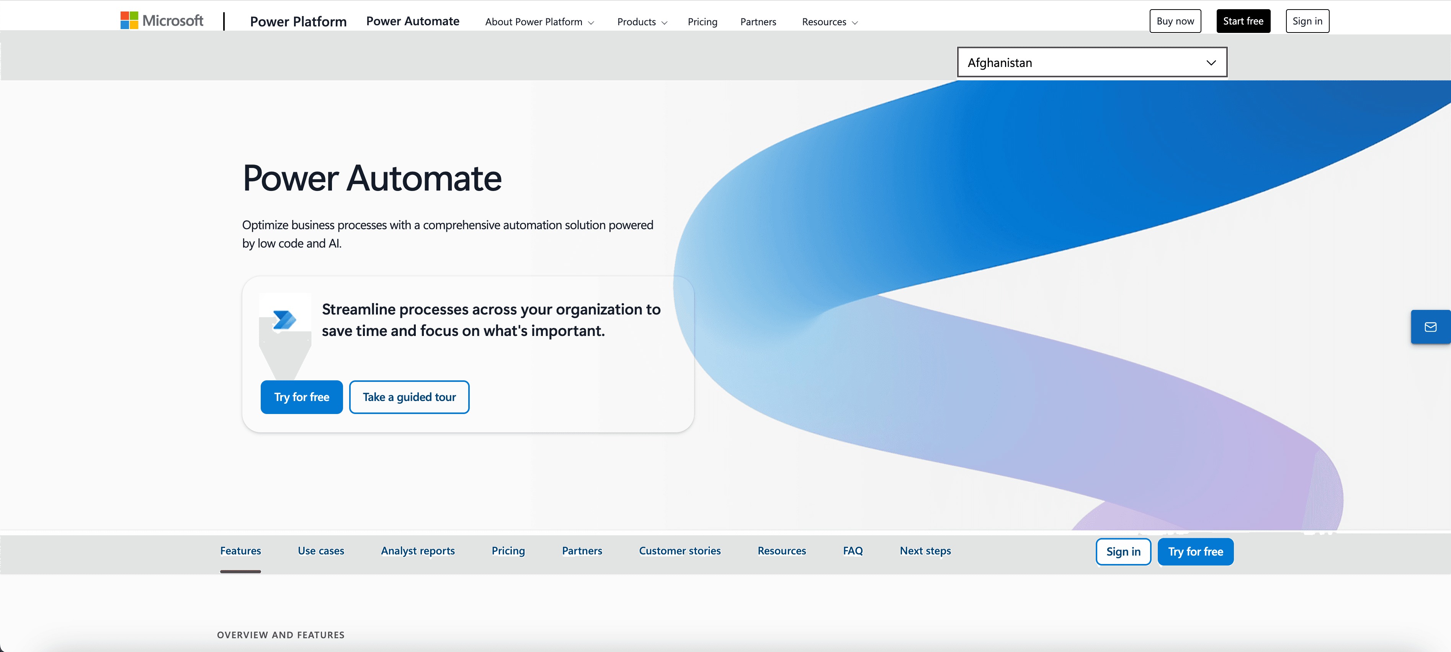Click Sign in at the top right
Screen dimensions: 1451x652
1307,21
